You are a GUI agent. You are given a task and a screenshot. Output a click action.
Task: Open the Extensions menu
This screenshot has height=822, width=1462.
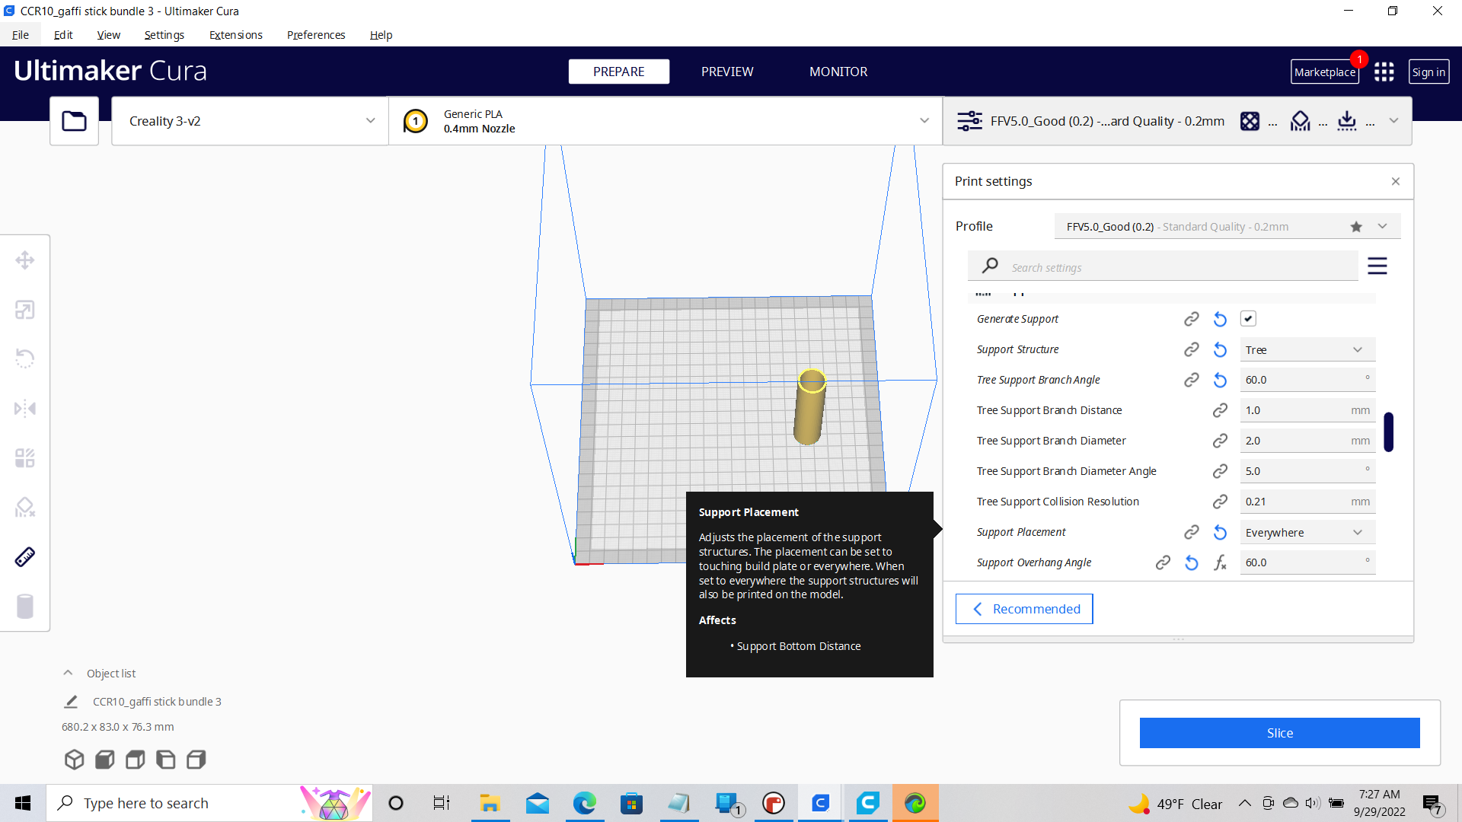click(x=236, y=35)
